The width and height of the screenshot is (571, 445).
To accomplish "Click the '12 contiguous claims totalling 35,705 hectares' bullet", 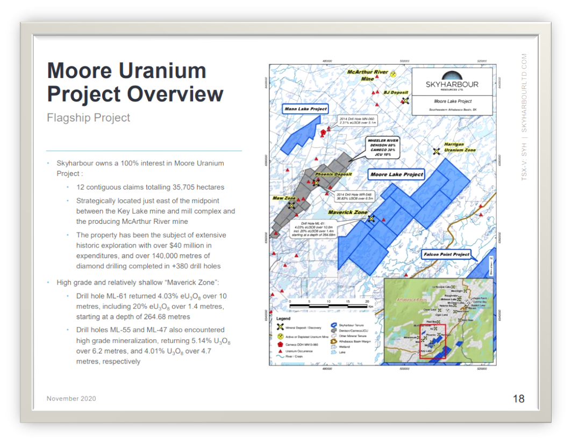I will [x=150, y=187].
